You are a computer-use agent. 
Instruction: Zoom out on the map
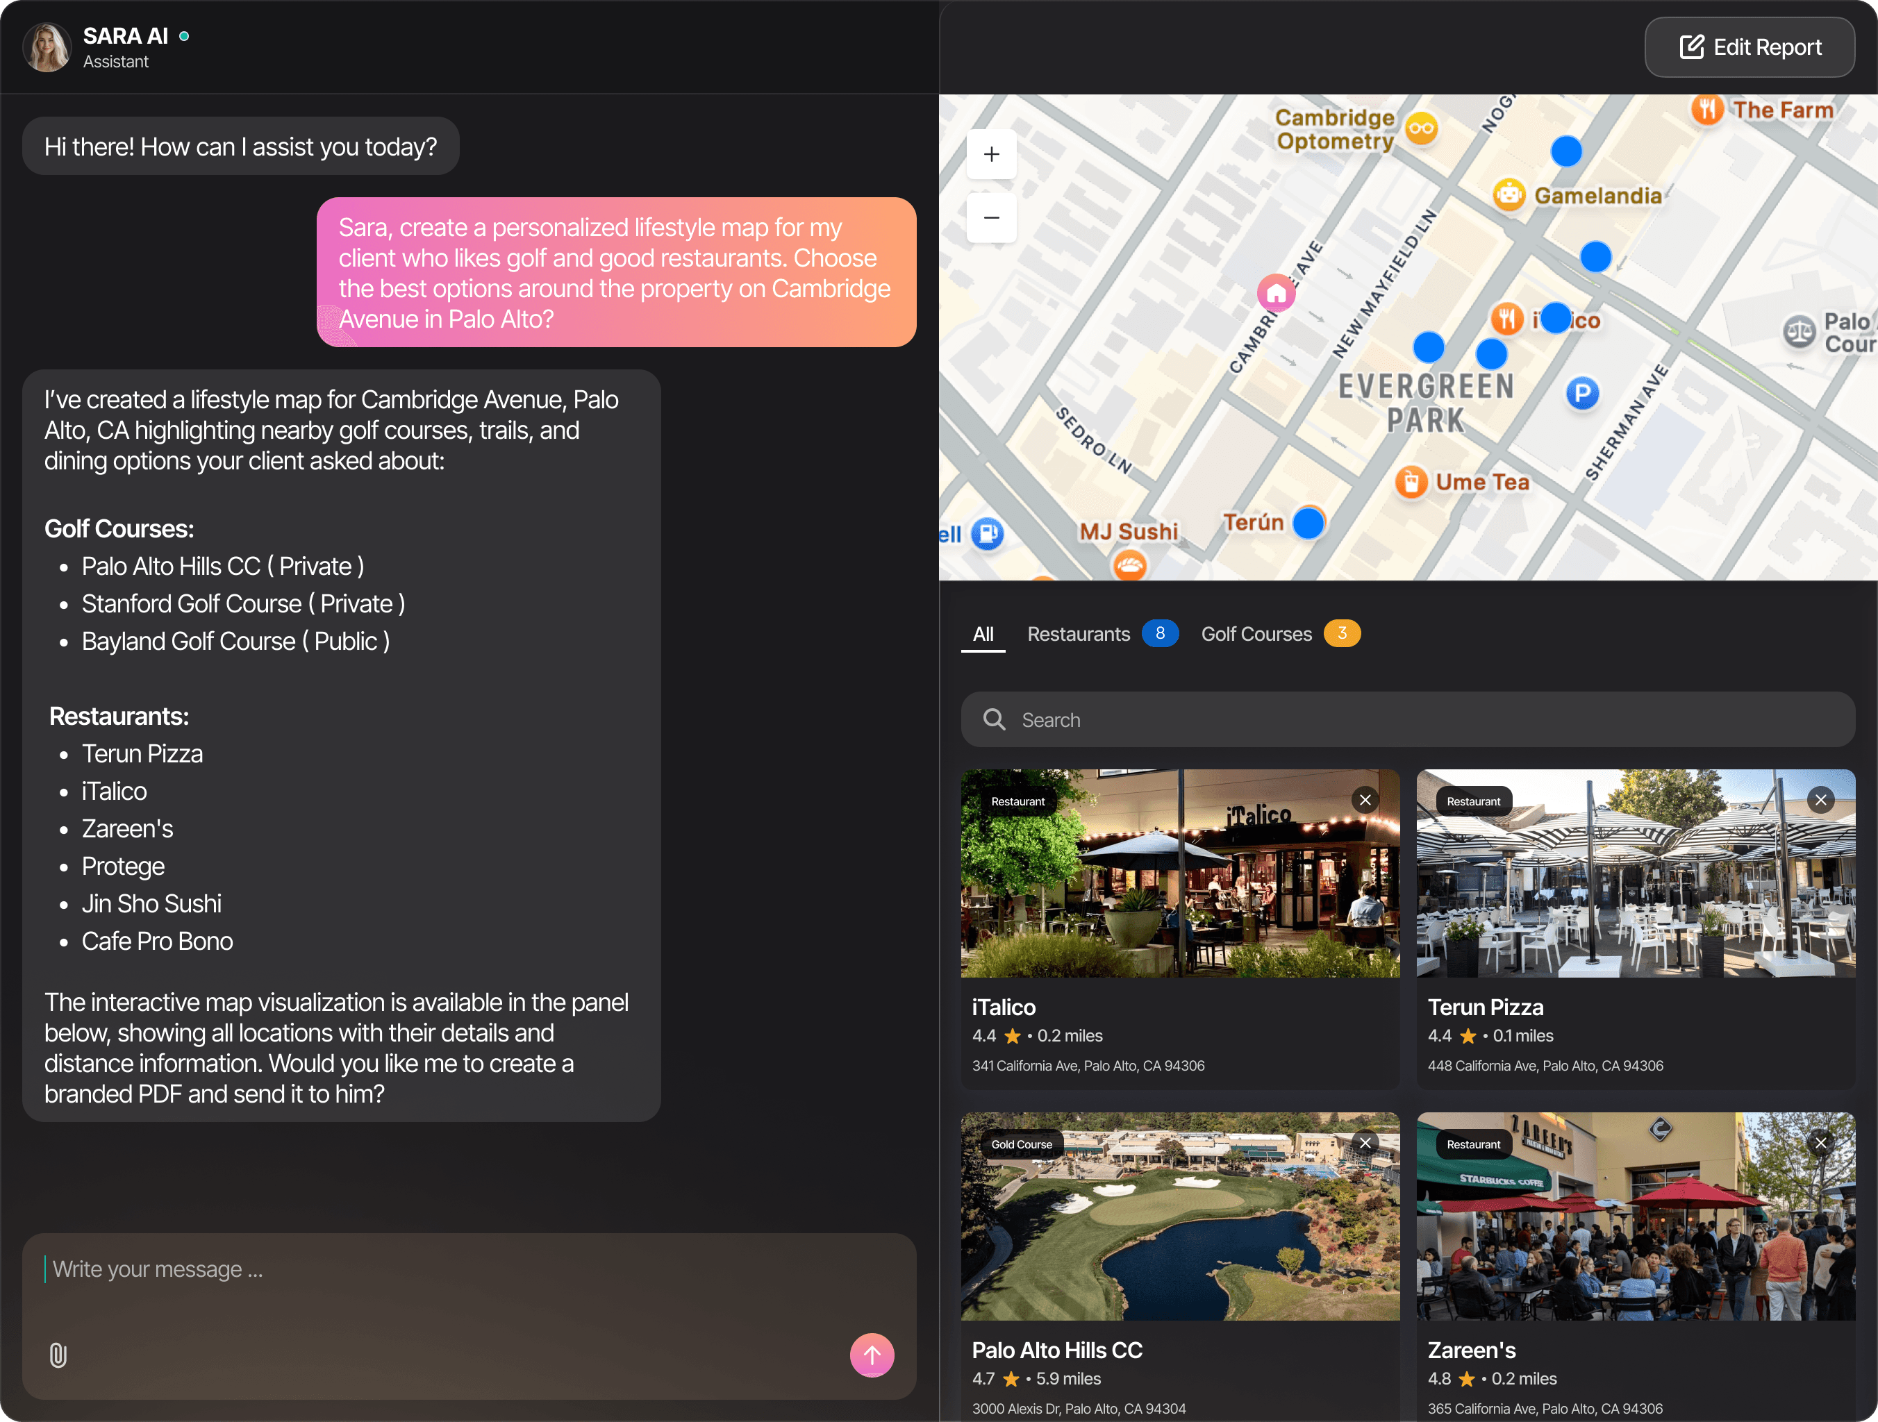[x=991, y=218]
